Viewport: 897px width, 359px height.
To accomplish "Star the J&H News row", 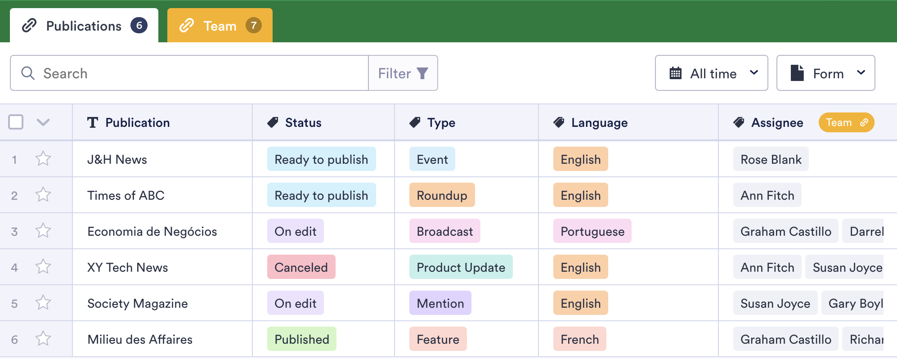I will tap(43, 159).
